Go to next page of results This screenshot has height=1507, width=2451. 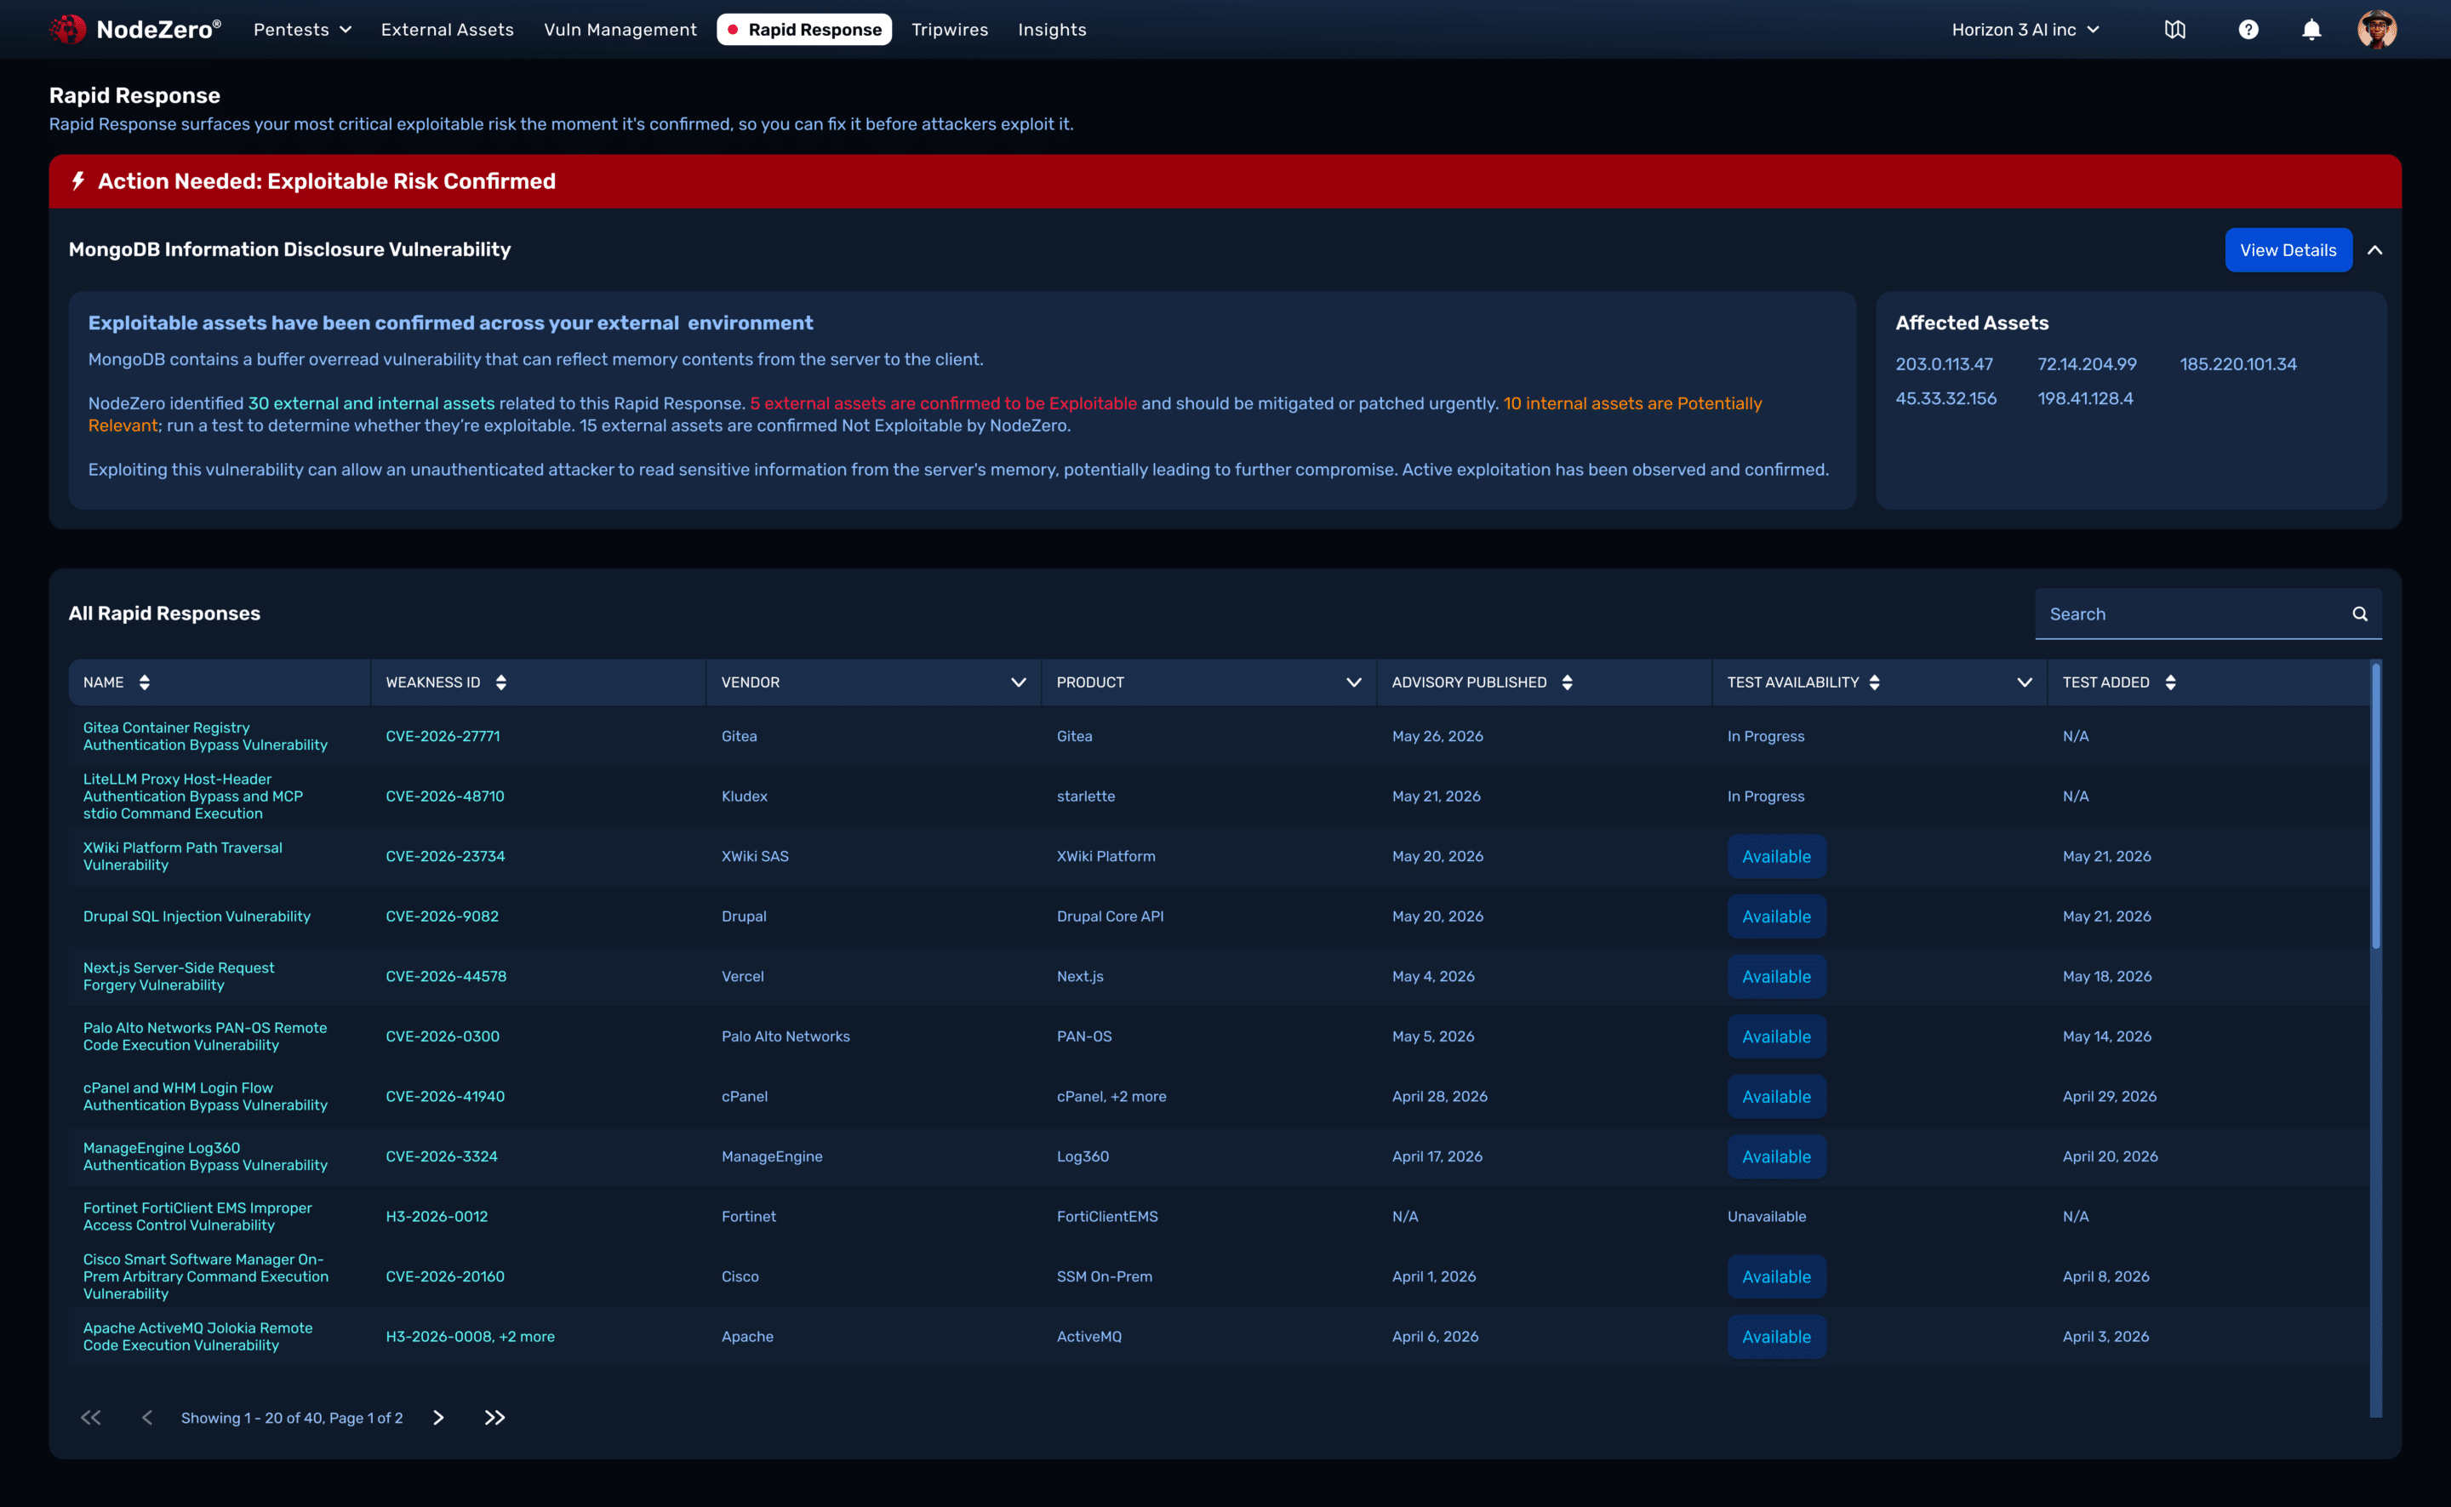tap(438, 1418)
